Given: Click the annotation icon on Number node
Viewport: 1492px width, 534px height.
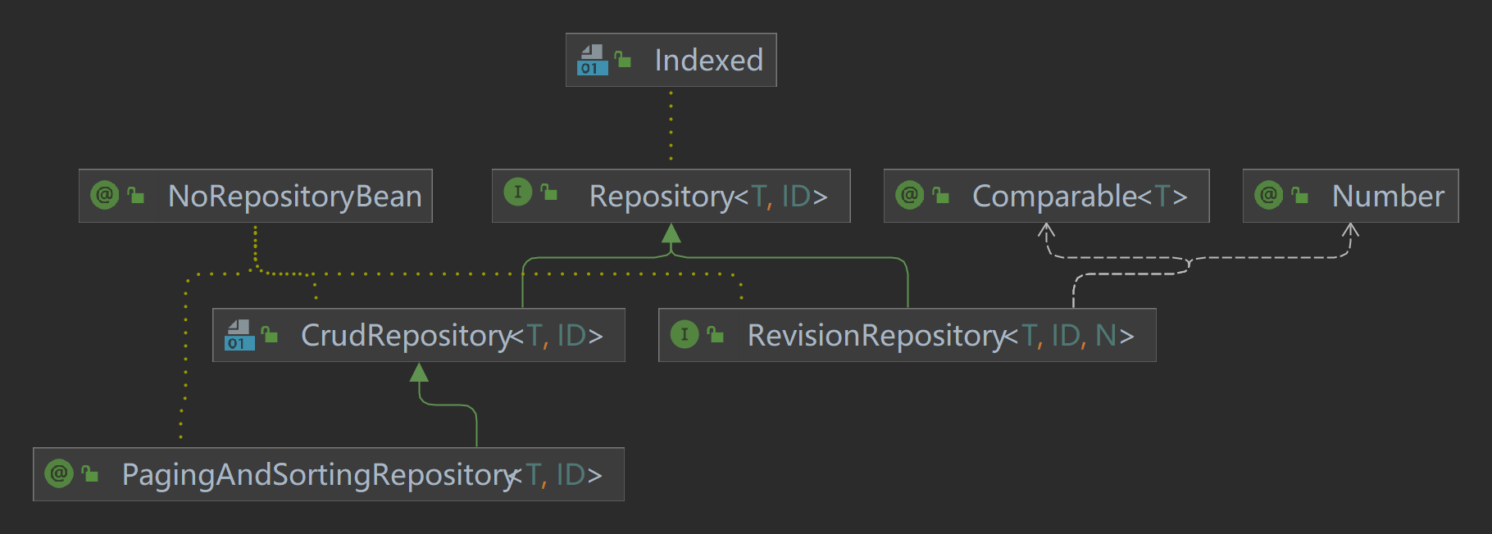Looking at the screenshot, I should click(x=1268, y=195).
